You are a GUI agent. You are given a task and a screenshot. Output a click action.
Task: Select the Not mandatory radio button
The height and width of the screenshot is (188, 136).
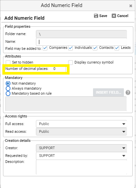(x=8, y=83)
